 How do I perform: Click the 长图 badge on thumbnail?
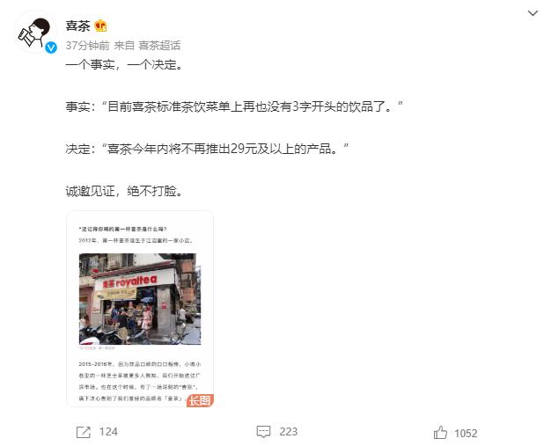pos(200,400)
